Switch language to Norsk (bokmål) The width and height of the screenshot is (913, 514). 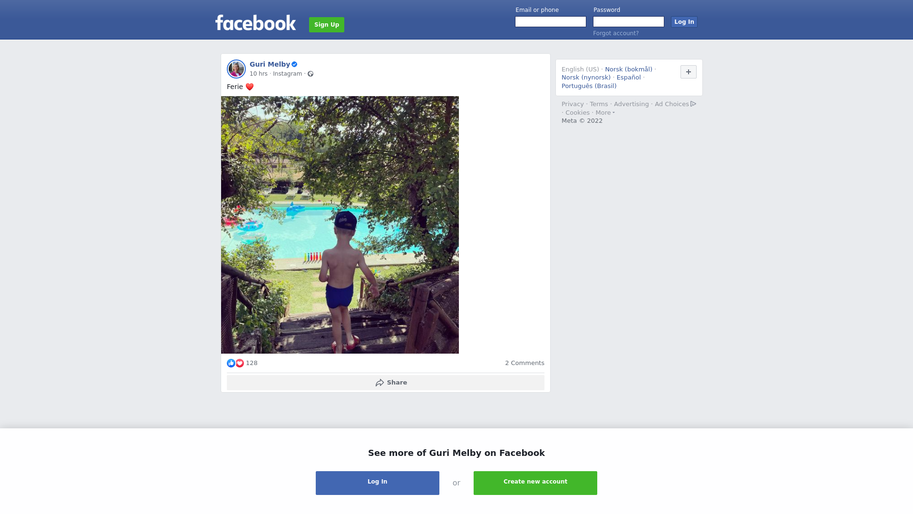tap(629, 69)
